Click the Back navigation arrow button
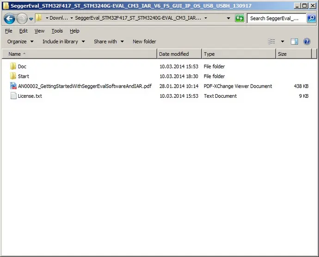This screenshot has height=257, width=319. click(9, 18)
